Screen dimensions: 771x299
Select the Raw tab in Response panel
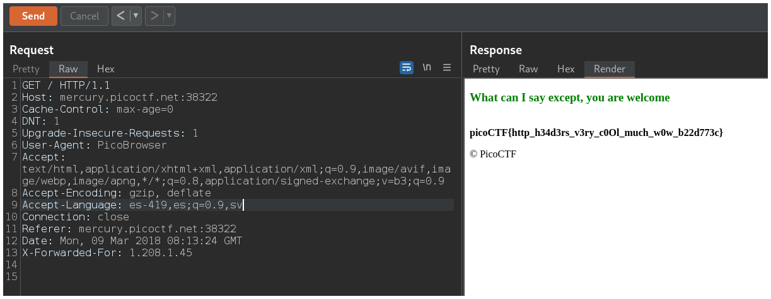click(x=528, y=69)
